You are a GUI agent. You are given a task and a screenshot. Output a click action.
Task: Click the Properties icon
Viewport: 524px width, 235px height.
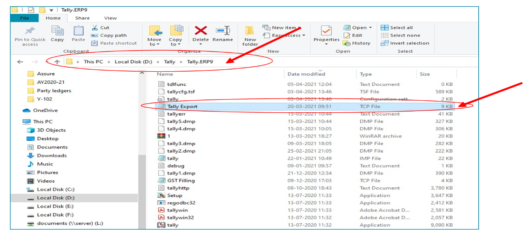[x=326, y=31]
